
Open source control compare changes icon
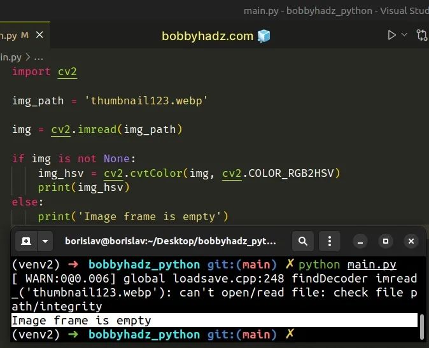pos(421,35)
